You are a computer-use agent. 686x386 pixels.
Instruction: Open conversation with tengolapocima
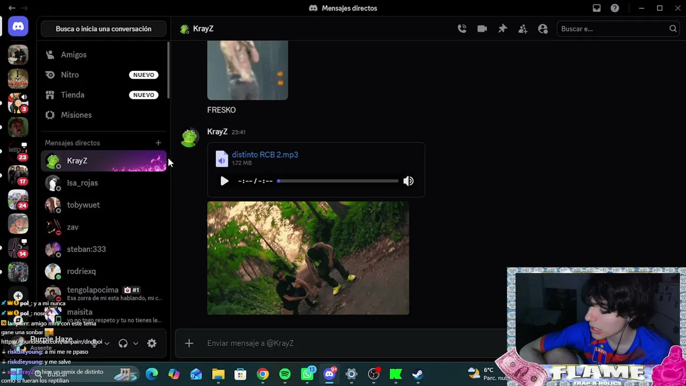point(104,294)
